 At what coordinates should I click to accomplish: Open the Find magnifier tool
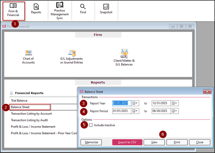pyautogui.click(x=83, y=9)
